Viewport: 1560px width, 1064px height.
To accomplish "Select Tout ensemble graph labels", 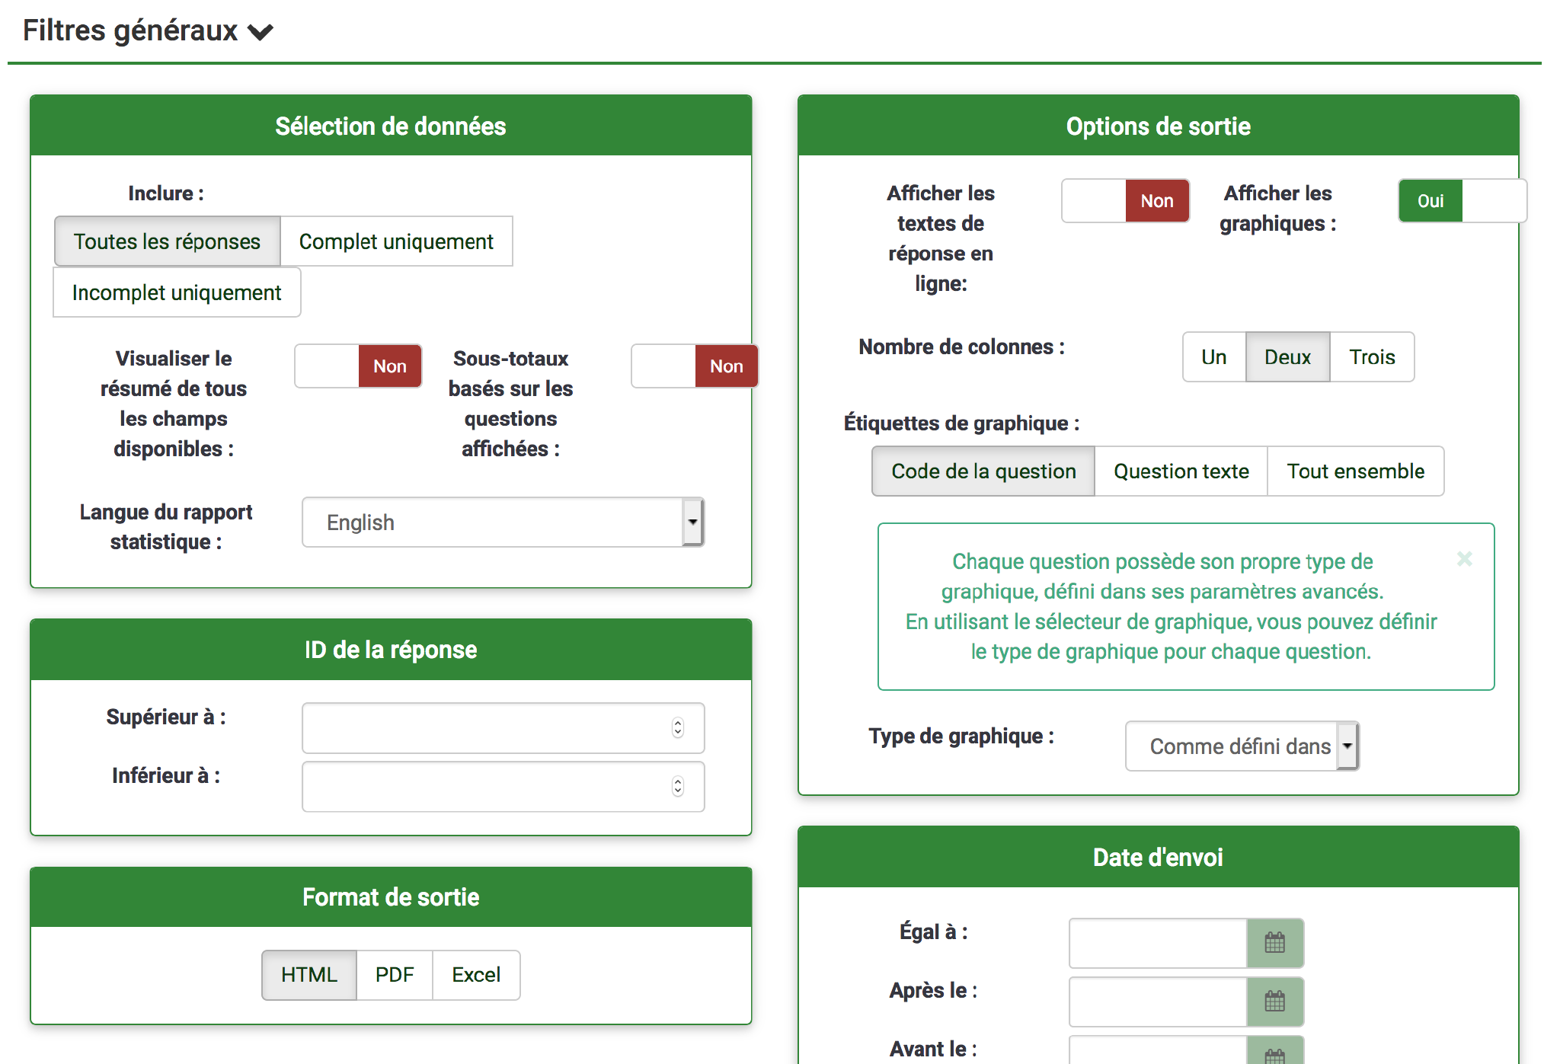I will (1355, 471).
